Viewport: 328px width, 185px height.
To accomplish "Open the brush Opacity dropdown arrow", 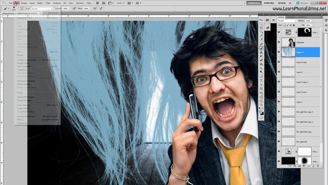I will 70,9.
